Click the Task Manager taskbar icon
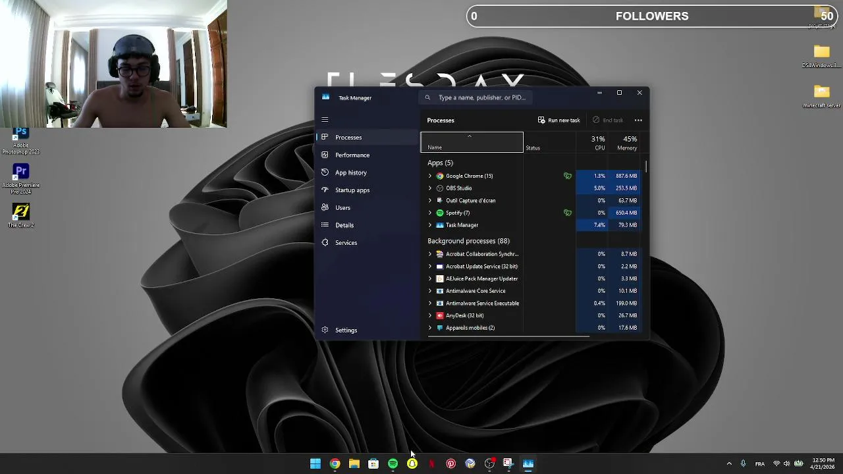Image resolution: width=843 pixels, height=474 pixels. (x=528, y=464)
